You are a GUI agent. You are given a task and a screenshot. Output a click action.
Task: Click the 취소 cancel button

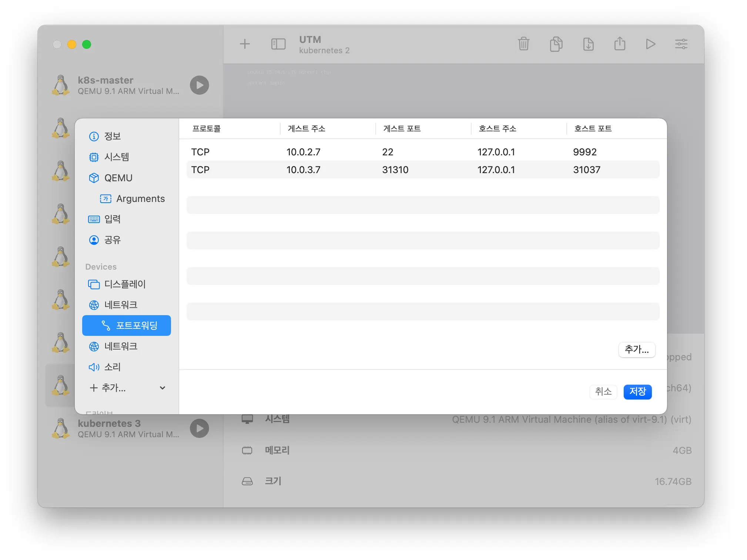click(603, 391)
